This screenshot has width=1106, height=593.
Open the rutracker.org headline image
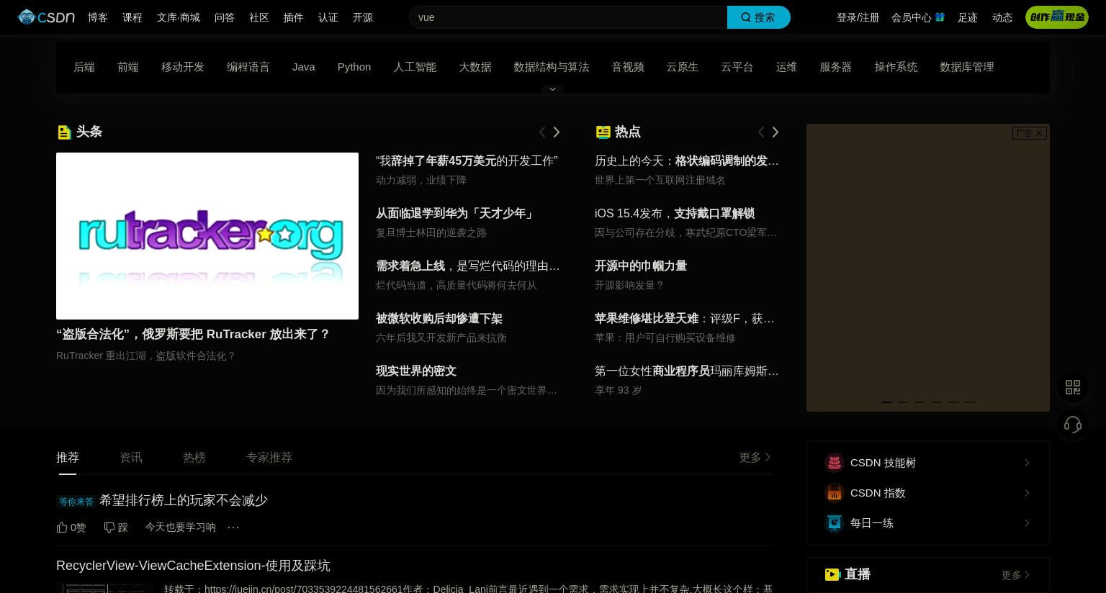207,236
